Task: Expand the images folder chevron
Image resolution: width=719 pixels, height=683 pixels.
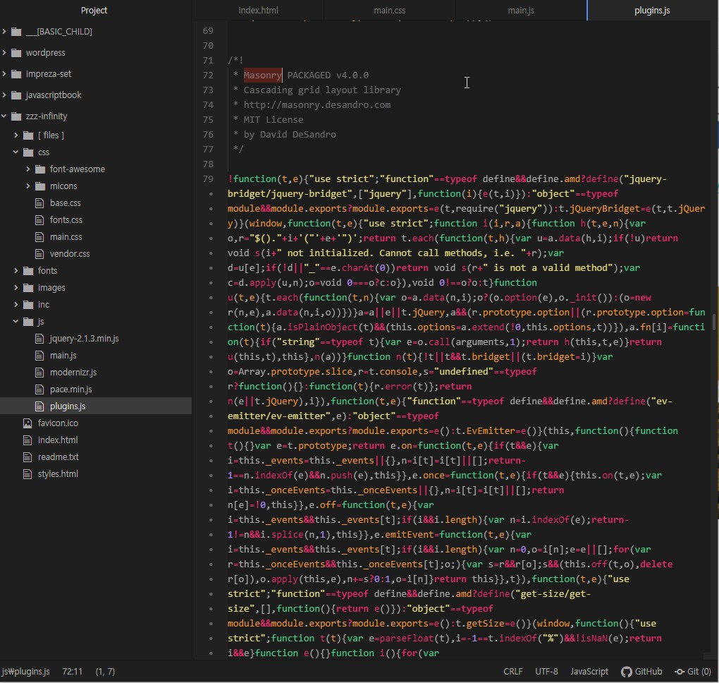Action: pyautogui.click(x=16, y=287)
